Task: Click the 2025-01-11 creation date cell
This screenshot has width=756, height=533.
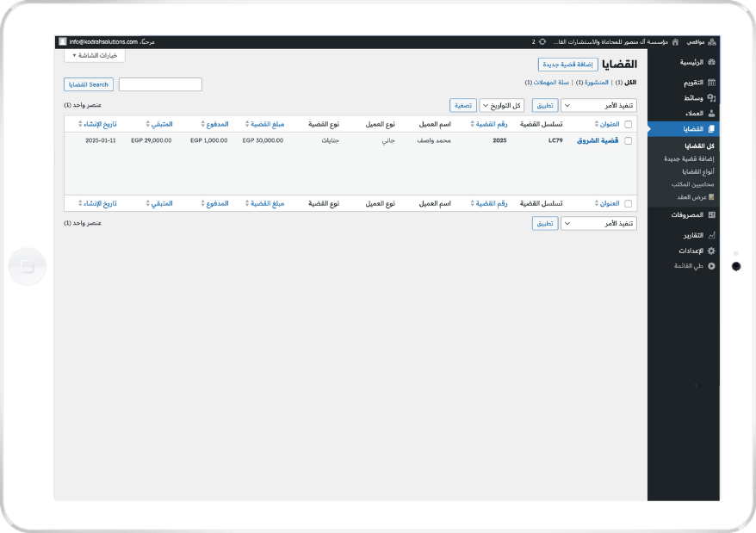Action: point(101,140)
